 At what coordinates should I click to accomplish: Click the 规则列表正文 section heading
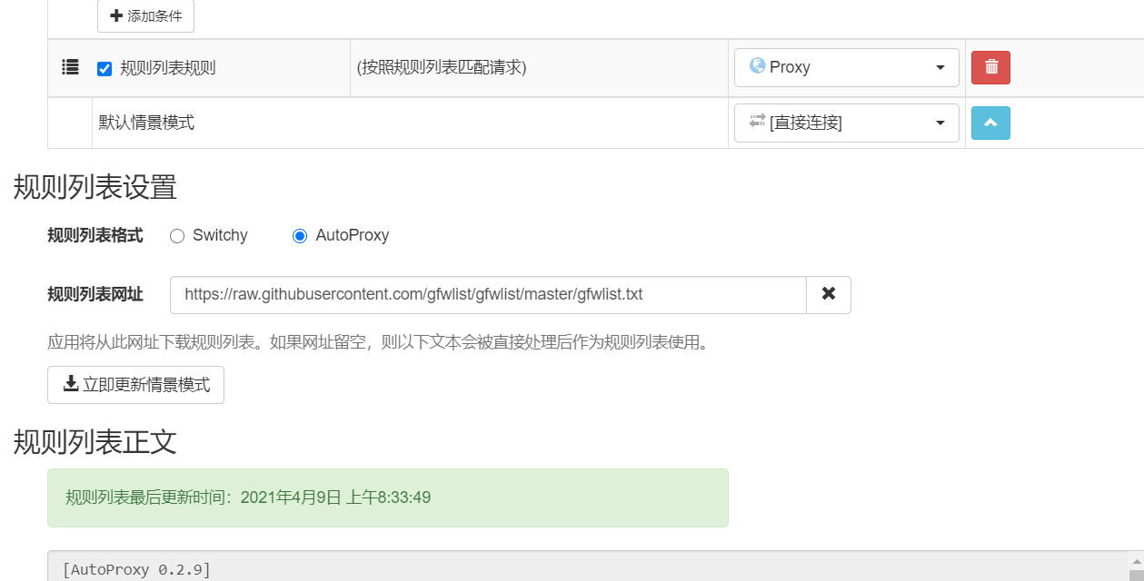[x=94, y=442]
